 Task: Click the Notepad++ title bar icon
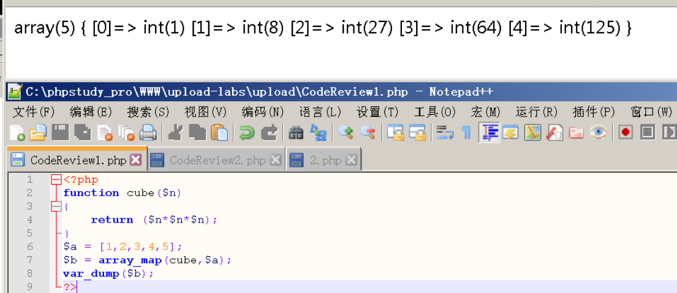pyautogui.click(x=15, y=91)
